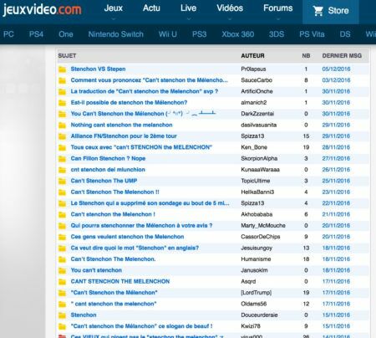
Task: Select the PS Vita platform tab
Action: 312,34
